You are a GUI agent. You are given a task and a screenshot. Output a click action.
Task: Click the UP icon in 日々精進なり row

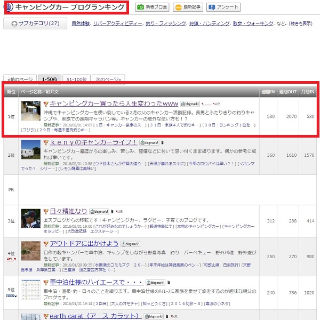(119, 211)
